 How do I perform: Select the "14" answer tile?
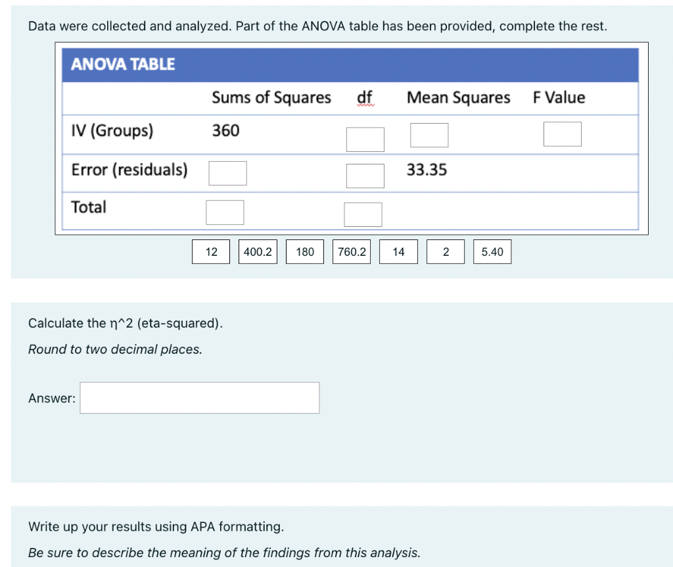(x=398, y=251)
